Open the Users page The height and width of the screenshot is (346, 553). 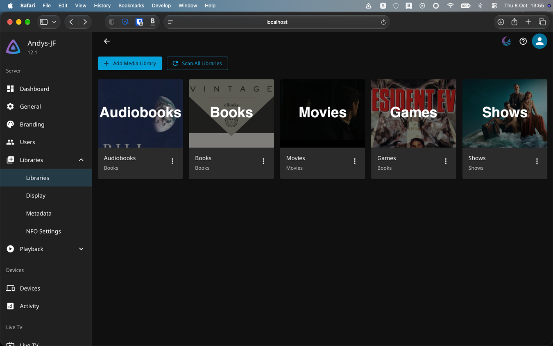[46, 142]
